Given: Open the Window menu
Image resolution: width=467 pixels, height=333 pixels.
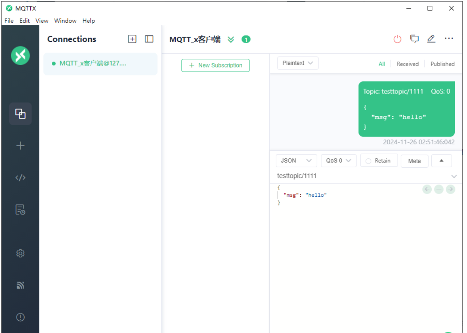Looking at the screenshot, I should [x=65, y=21].
